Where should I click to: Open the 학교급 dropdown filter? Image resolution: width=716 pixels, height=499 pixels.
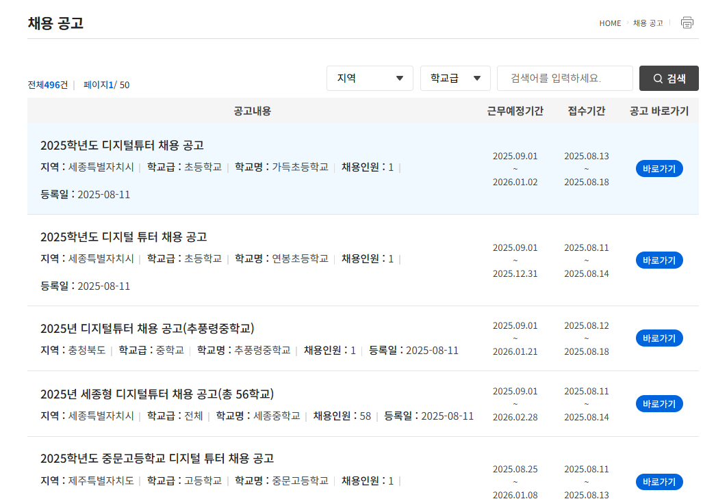click(455, 78)
